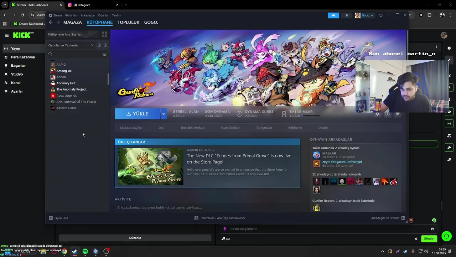Select Assetto Corsa in the game list
The width and height of the screenshot is (456, 257).
(66, 108)
